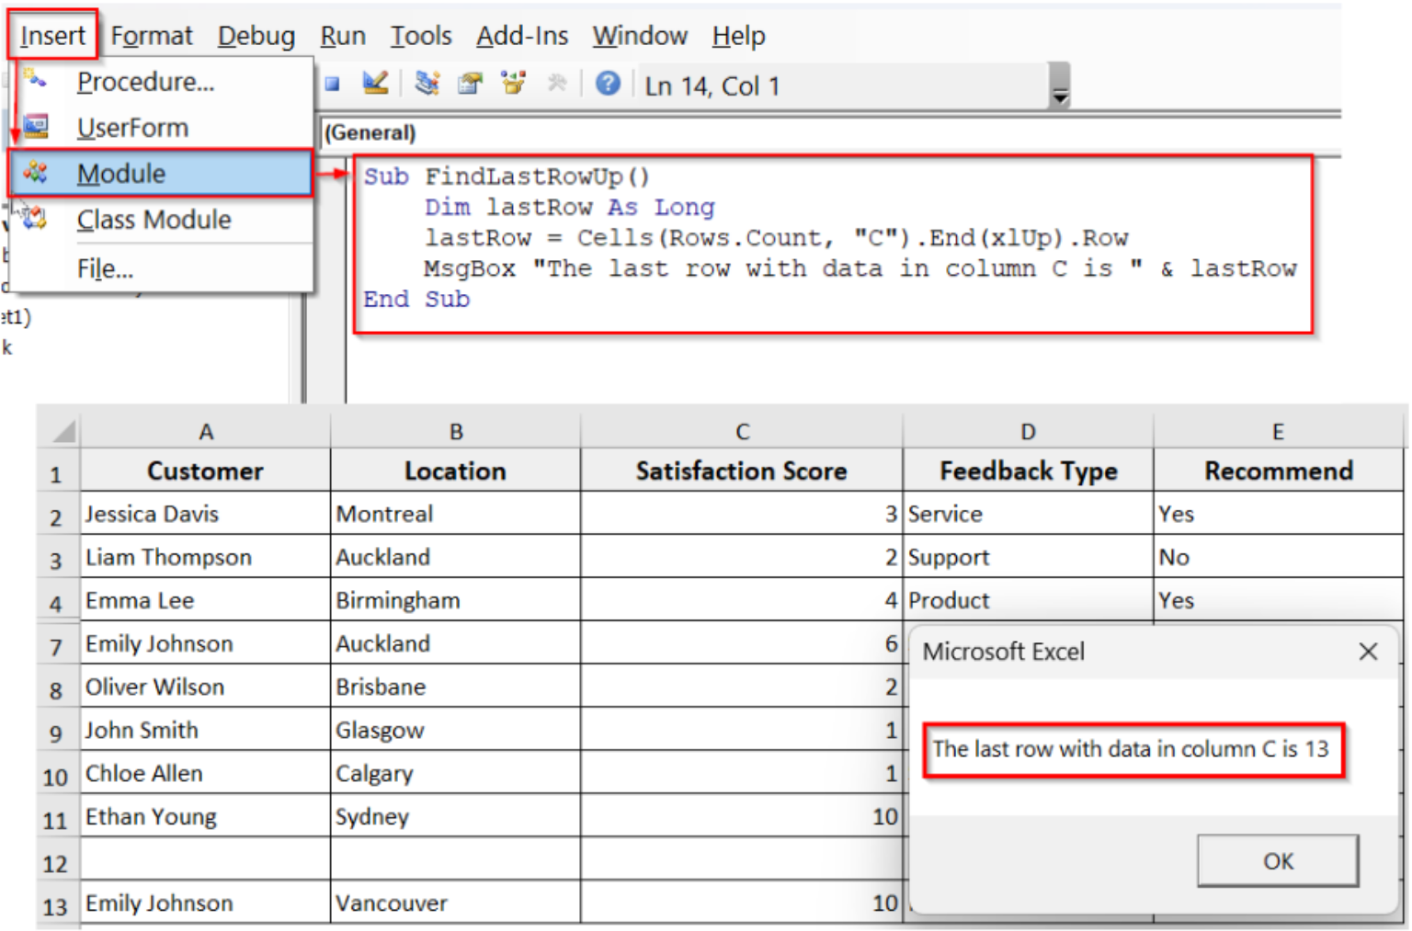Click the Class Module menu icon
1412x931 pixels.
coord(36,220)
